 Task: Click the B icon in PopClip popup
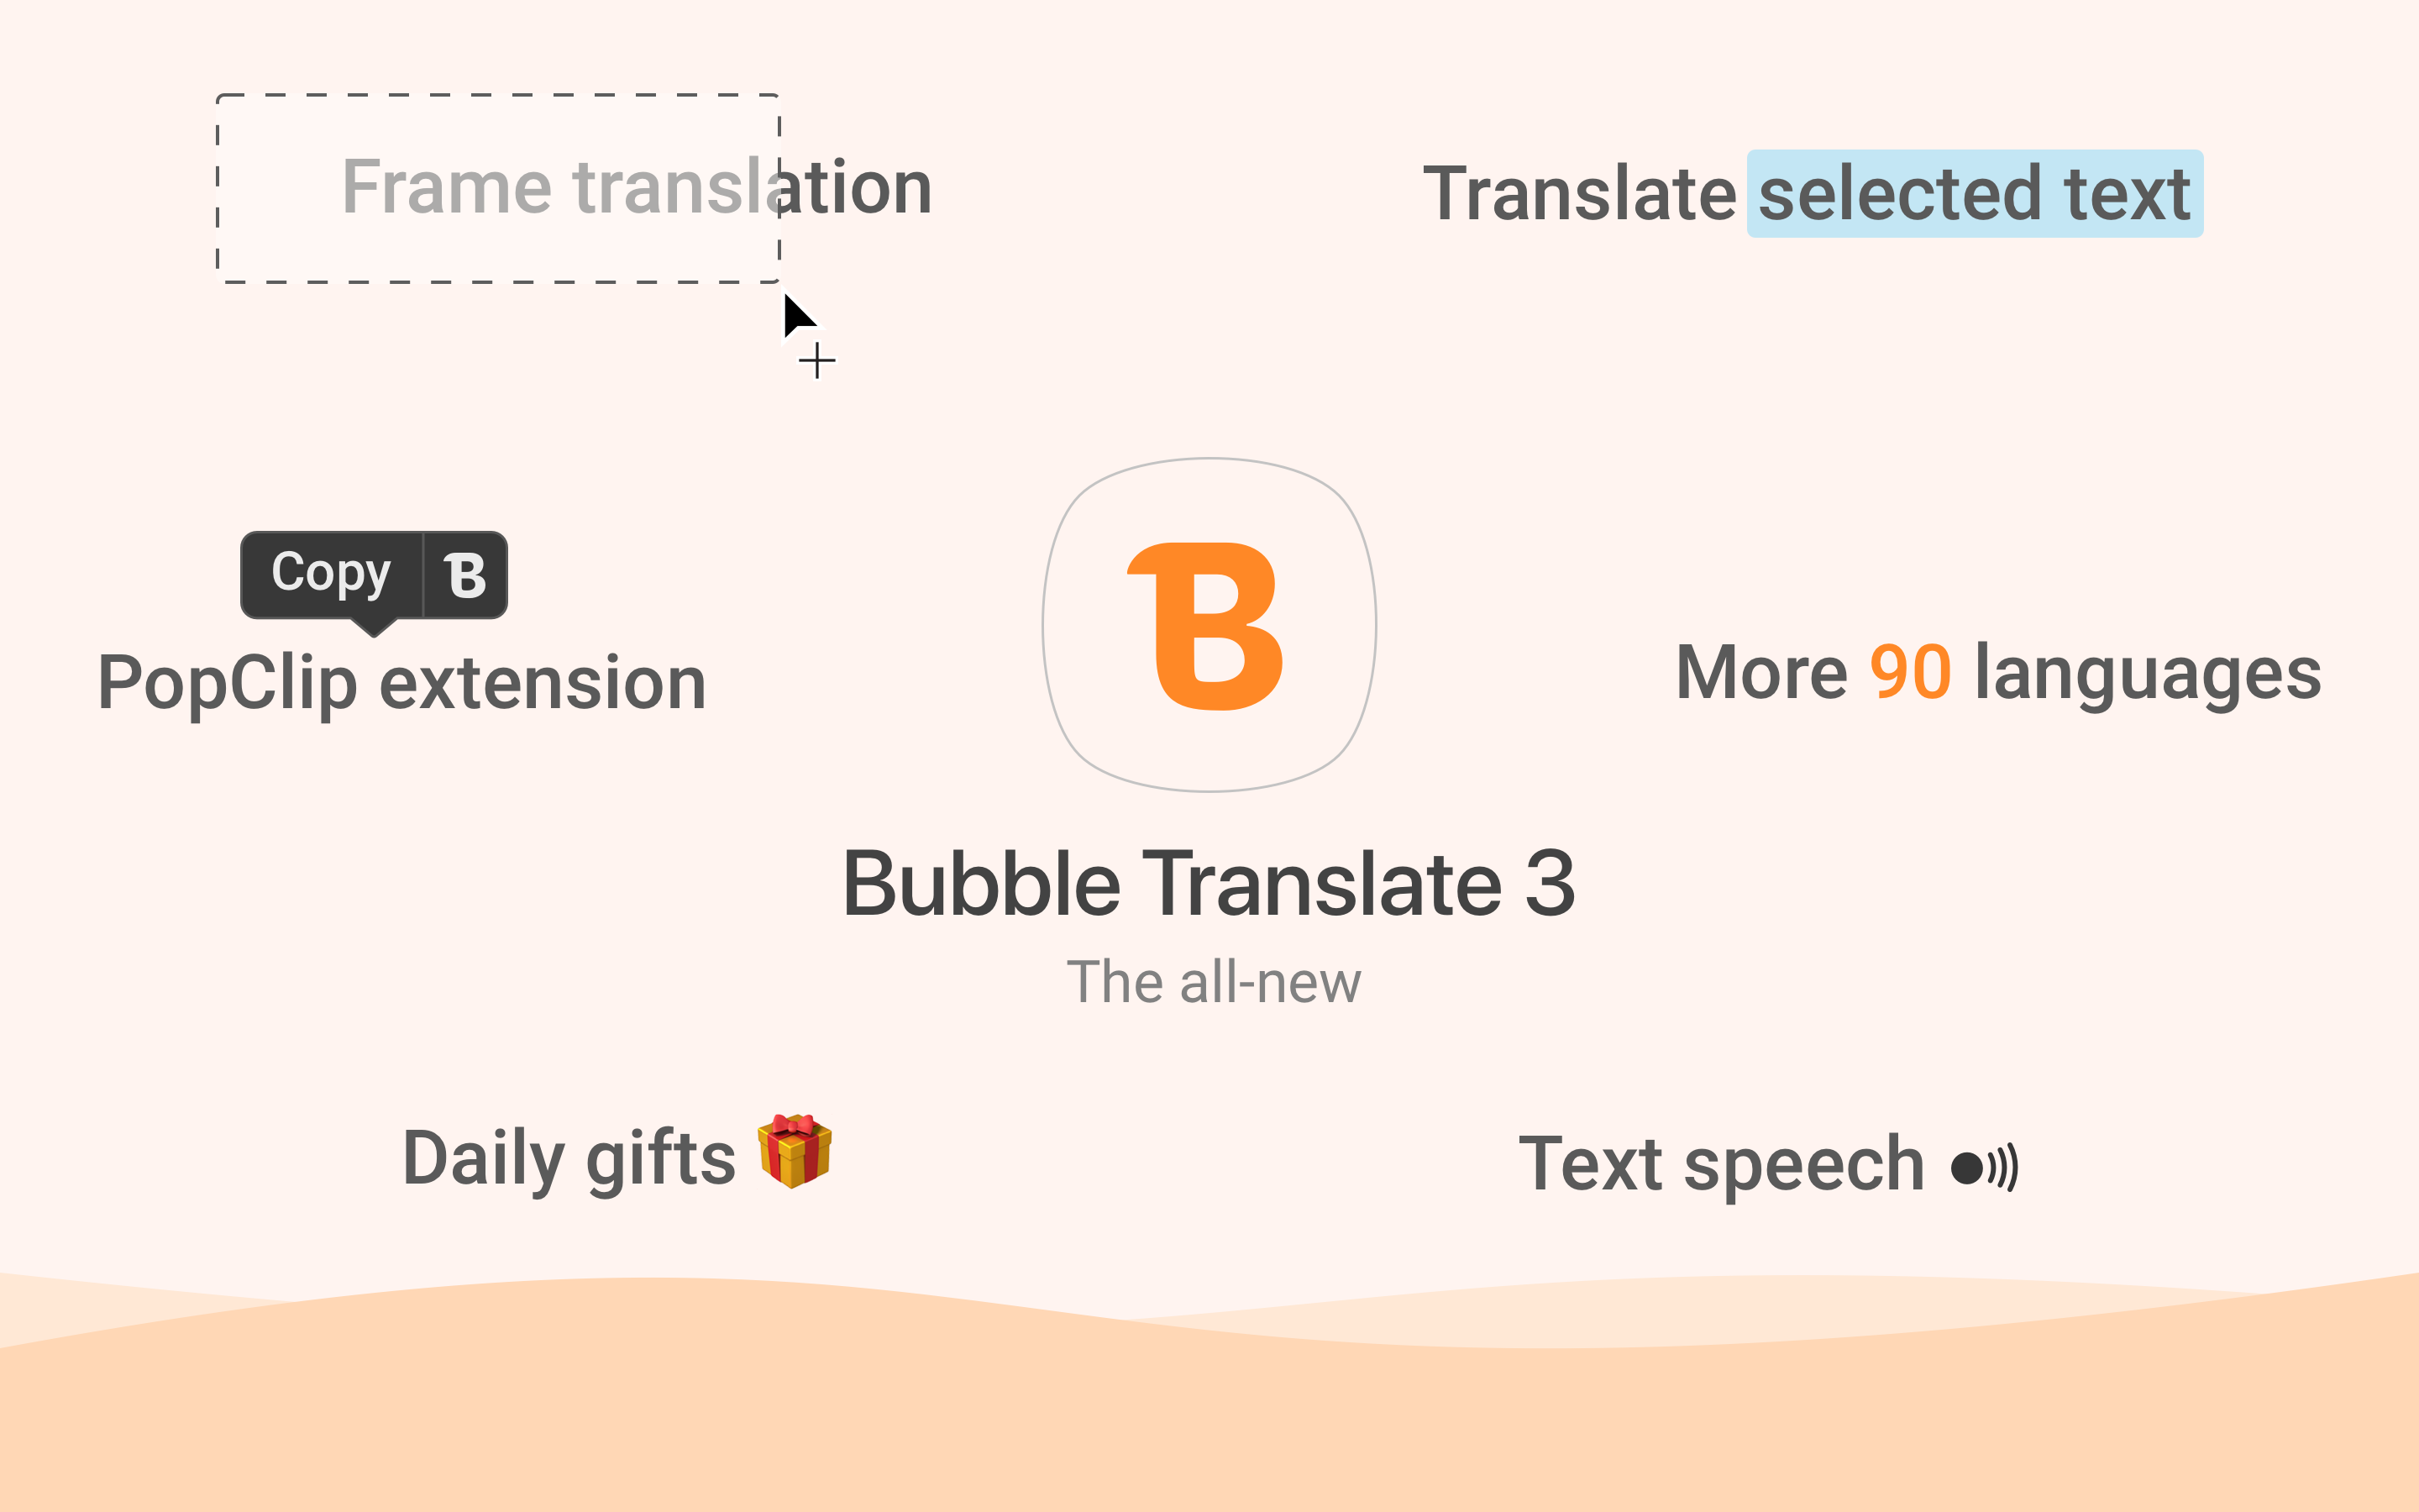click(x=464, y=576)
